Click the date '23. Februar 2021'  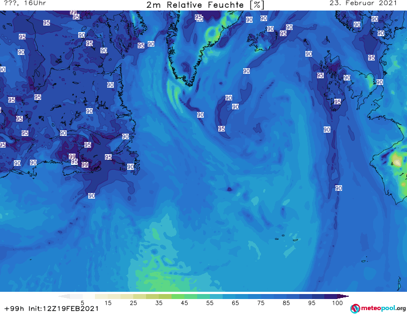[363, 3]
